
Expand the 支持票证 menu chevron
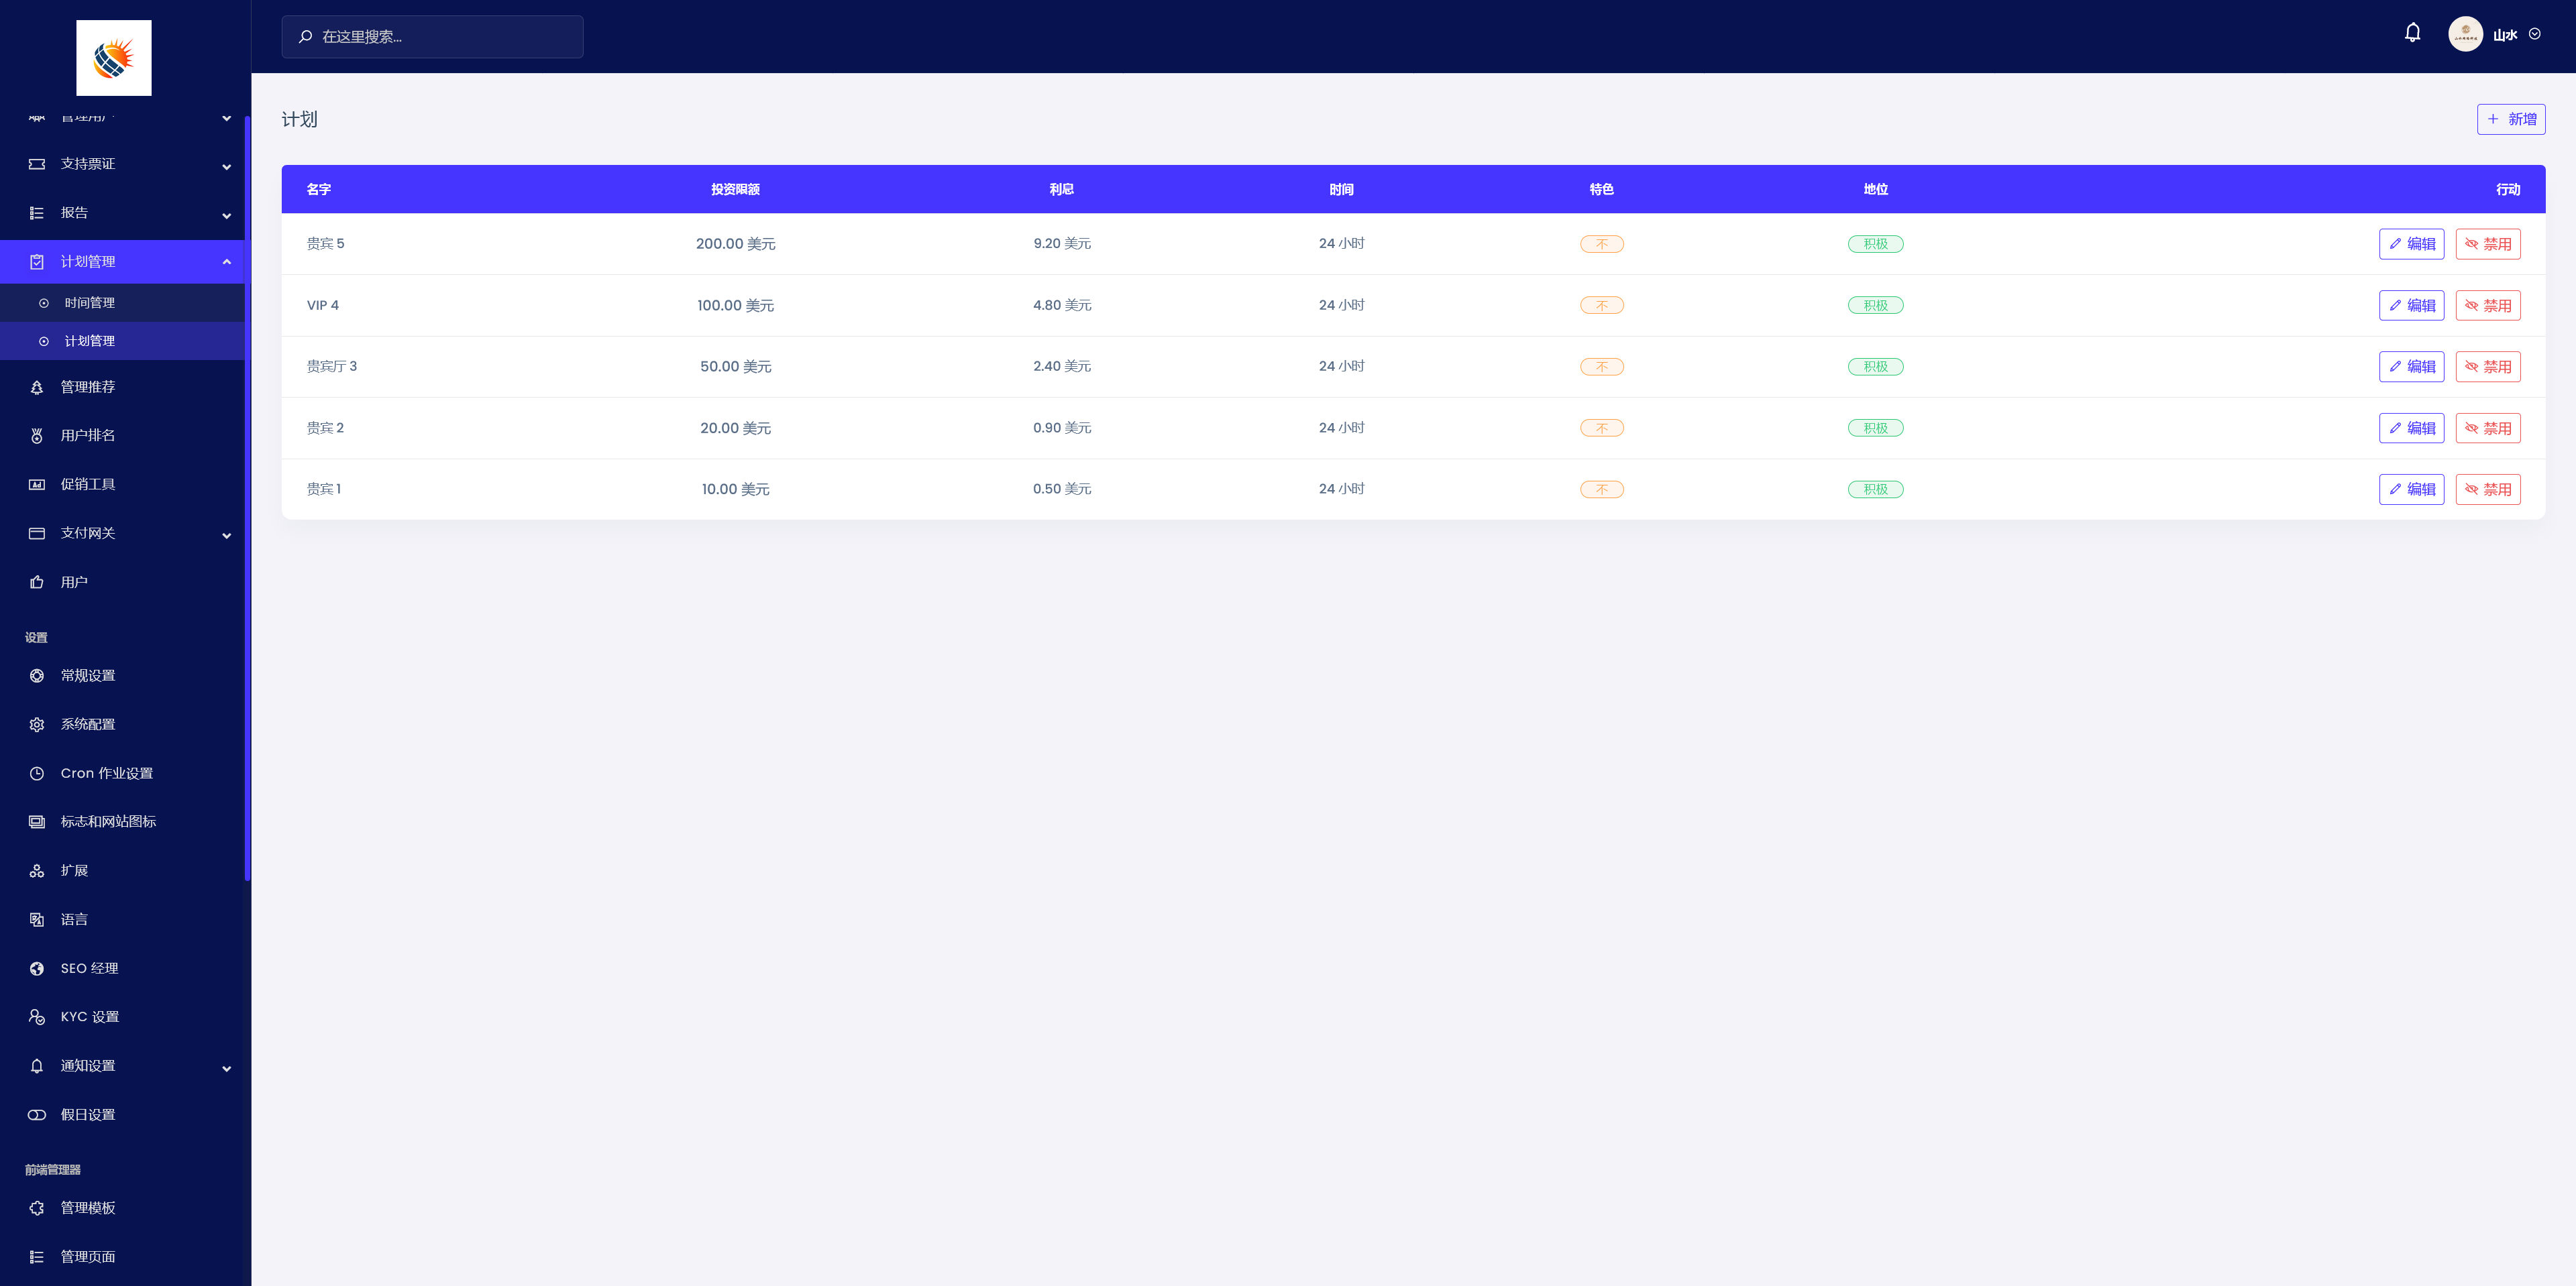(227, 166)
